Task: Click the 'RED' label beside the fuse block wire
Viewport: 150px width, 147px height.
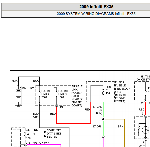Action: [87, 109]
